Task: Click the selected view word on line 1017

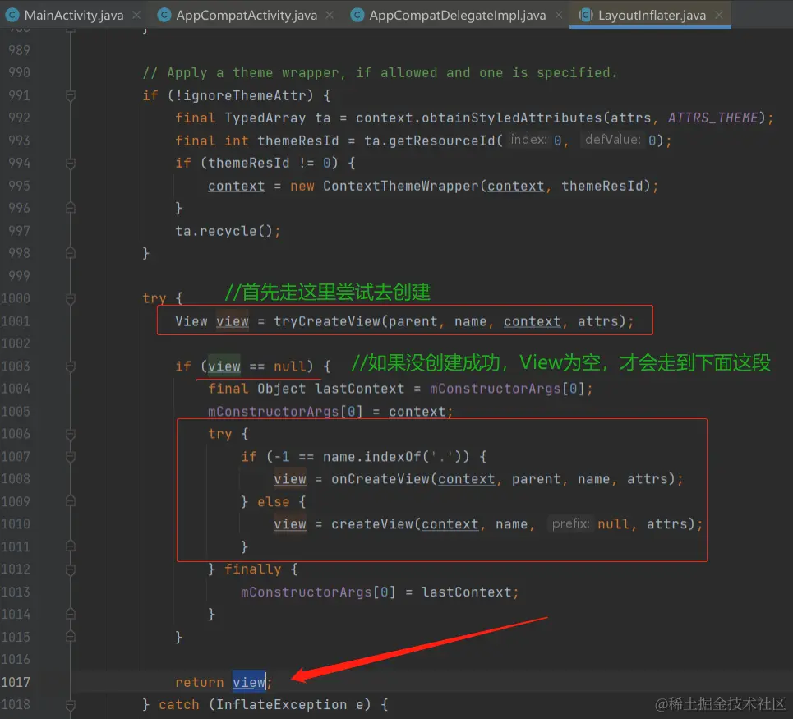Action: (249, 683)
